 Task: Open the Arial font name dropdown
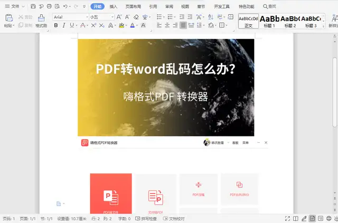click(87, 17)
